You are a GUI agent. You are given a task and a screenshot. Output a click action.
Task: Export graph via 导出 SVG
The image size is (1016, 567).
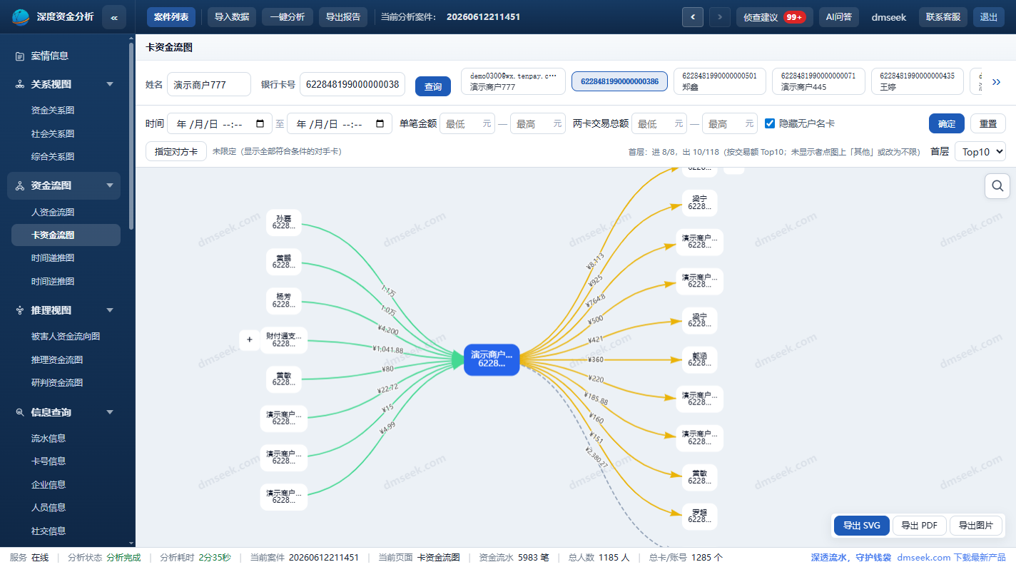(862, 526)
